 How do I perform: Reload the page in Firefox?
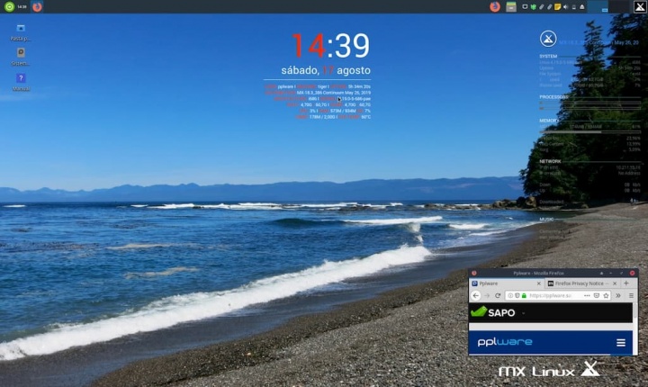pyautogui.click(x=497, y=295)
